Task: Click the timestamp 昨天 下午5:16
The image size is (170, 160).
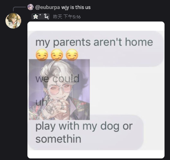Action: pyautogui.click(x=67, y=17)
